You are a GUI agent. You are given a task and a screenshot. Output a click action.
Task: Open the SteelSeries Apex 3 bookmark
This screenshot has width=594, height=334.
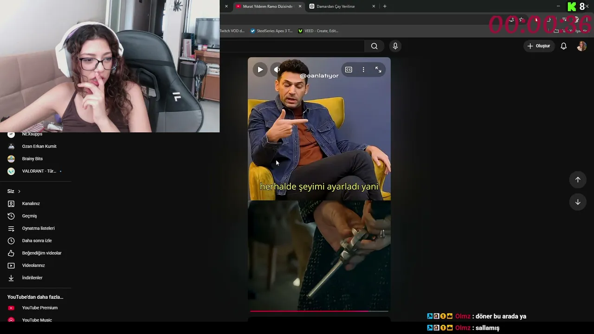[271, 31]
